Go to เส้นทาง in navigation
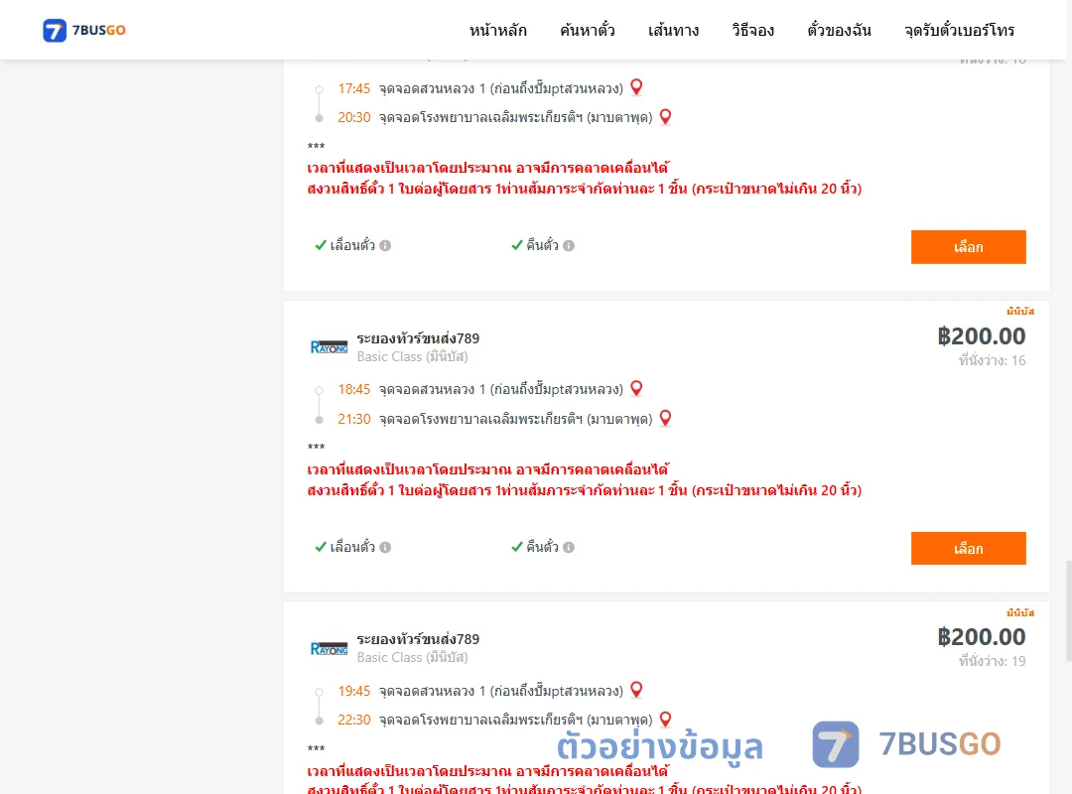Screen dimensions: 1072x794 (x=673, y=30)
